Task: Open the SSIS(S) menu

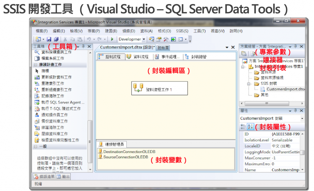Action: pos(182,31)
